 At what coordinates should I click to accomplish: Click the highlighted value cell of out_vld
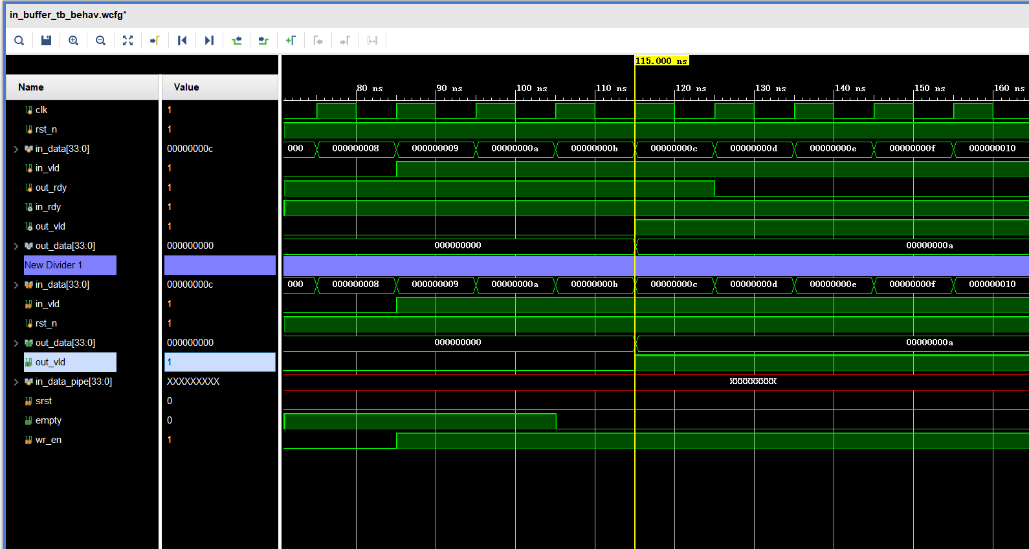click(220, 362)
